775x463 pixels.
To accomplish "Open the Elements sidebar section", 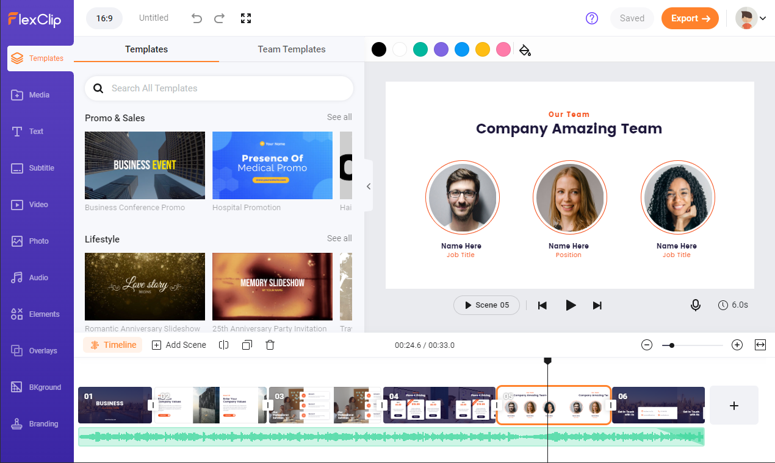I will [37, 314].
